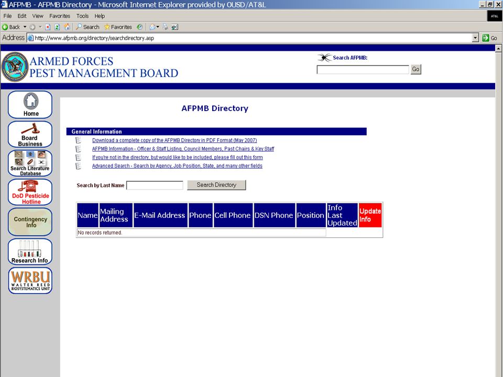503x377 pixels.
Task: Open the Favorites menu
Action: click(60, 16)
